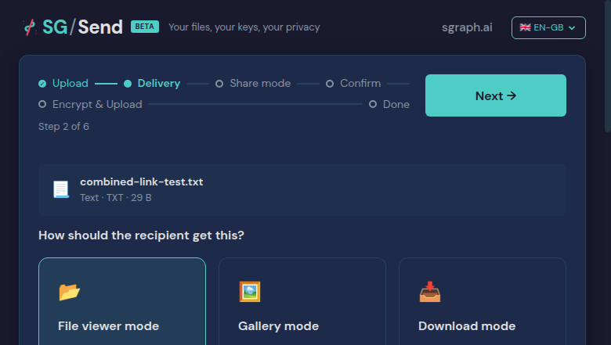Click the Download mode inbox tray icon

click(x=429, y=292)
